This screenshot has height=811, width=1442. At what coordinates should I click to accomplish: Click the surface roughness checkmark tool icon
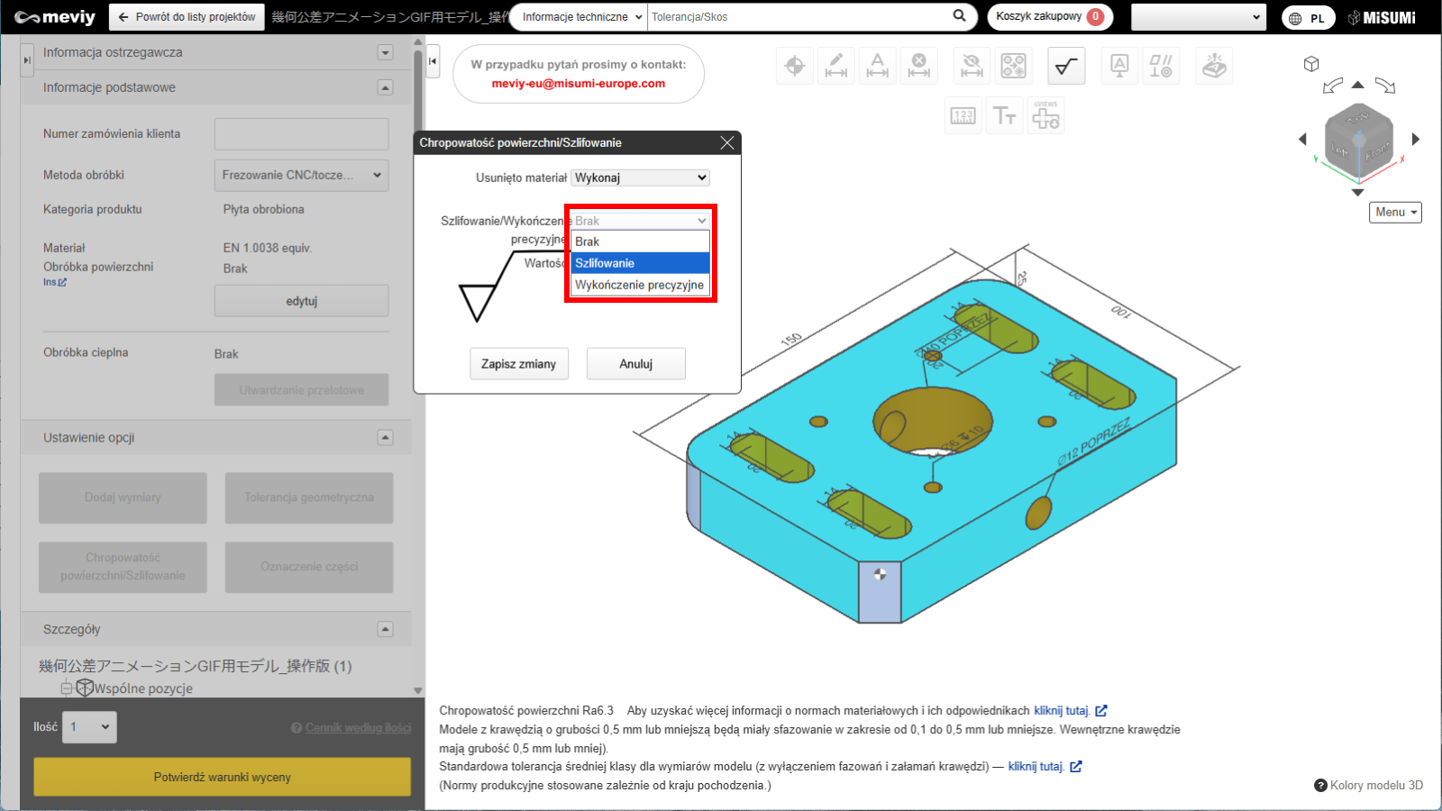point(1066,66)
